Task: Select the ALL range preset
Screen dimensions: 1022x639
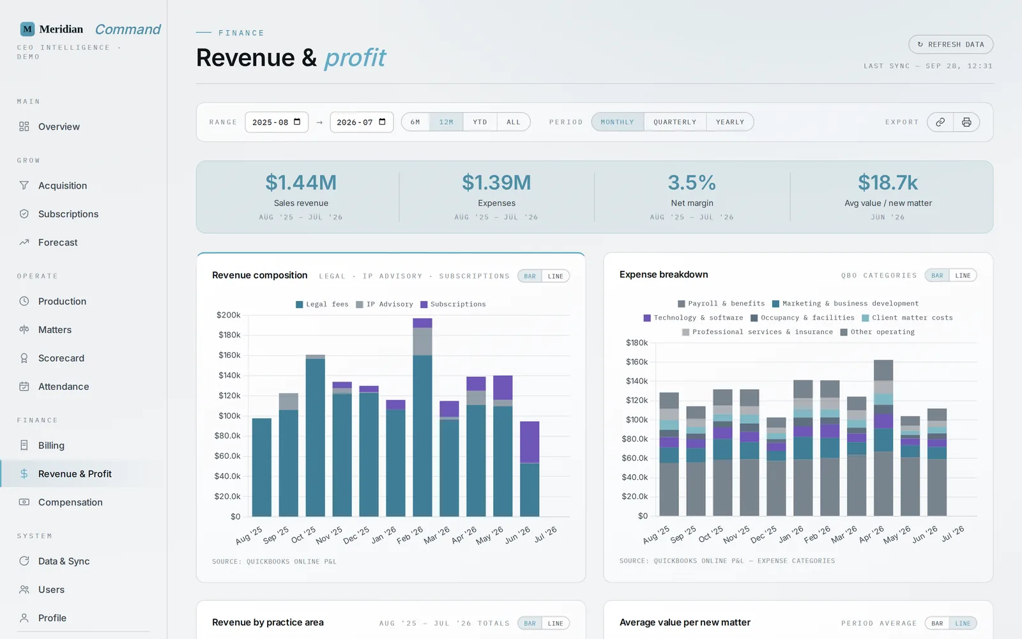Action: pyautogui.click(x=514, y=122)
